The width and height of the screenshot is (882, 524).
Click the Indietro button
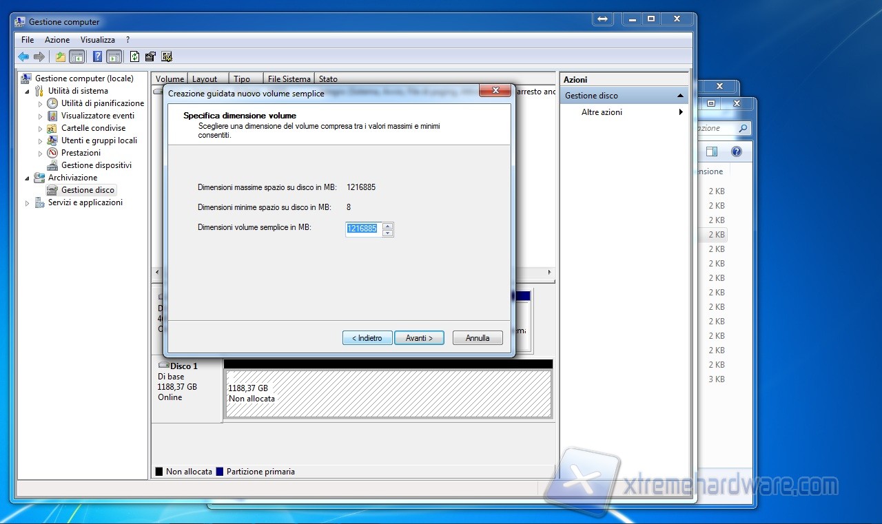tap(367, 338)
